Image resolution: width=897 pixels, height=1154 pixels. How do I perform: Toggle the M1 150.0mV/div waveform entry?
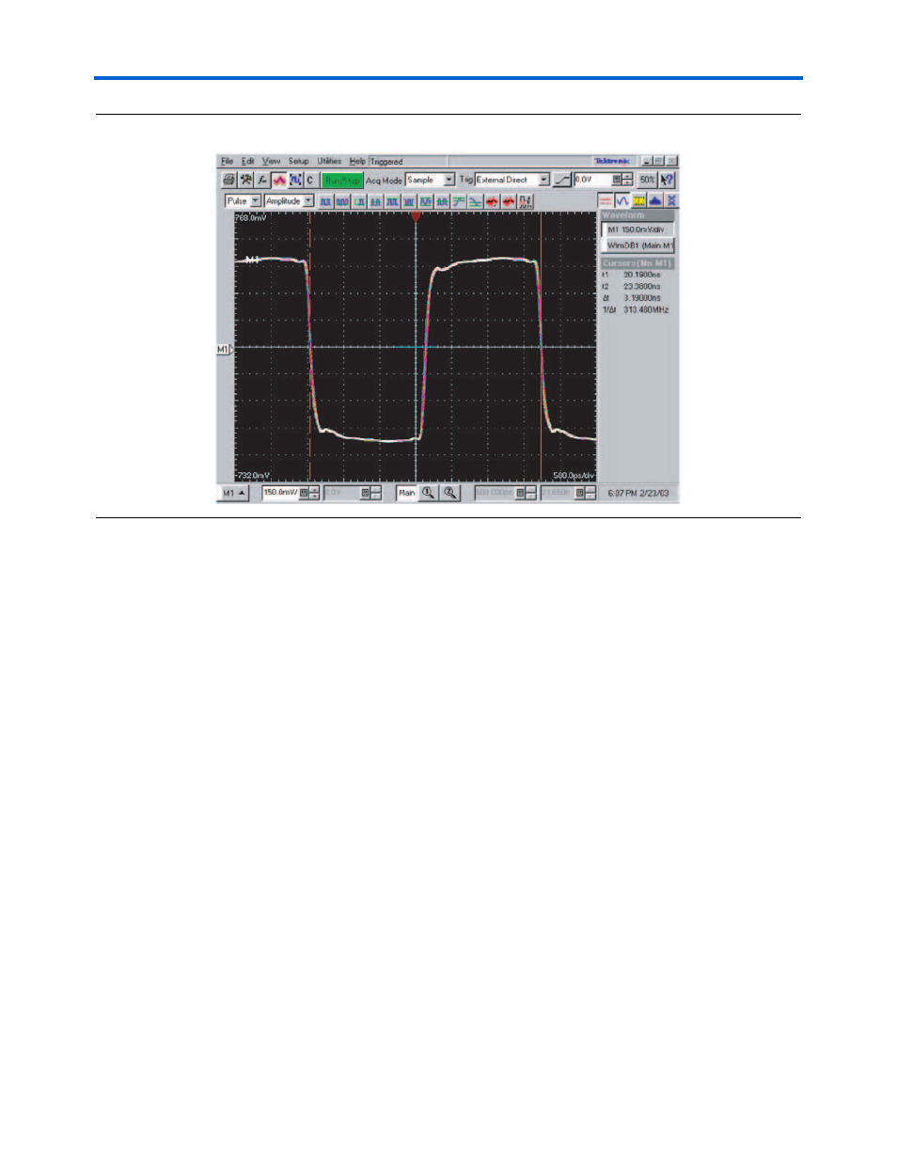pyautogui.click(x=637, y=229)
